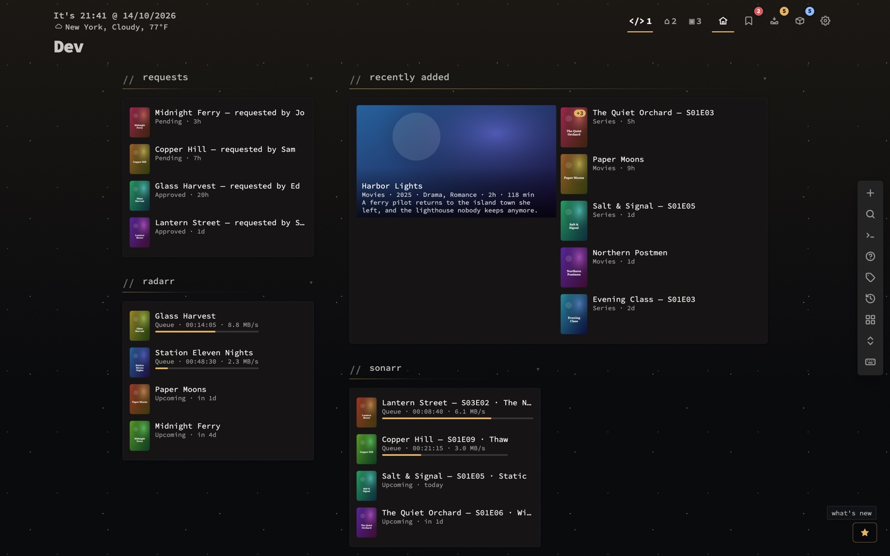Open the settings gear icon
Screen dimensions: 890x556
click(x=825, y=21)
